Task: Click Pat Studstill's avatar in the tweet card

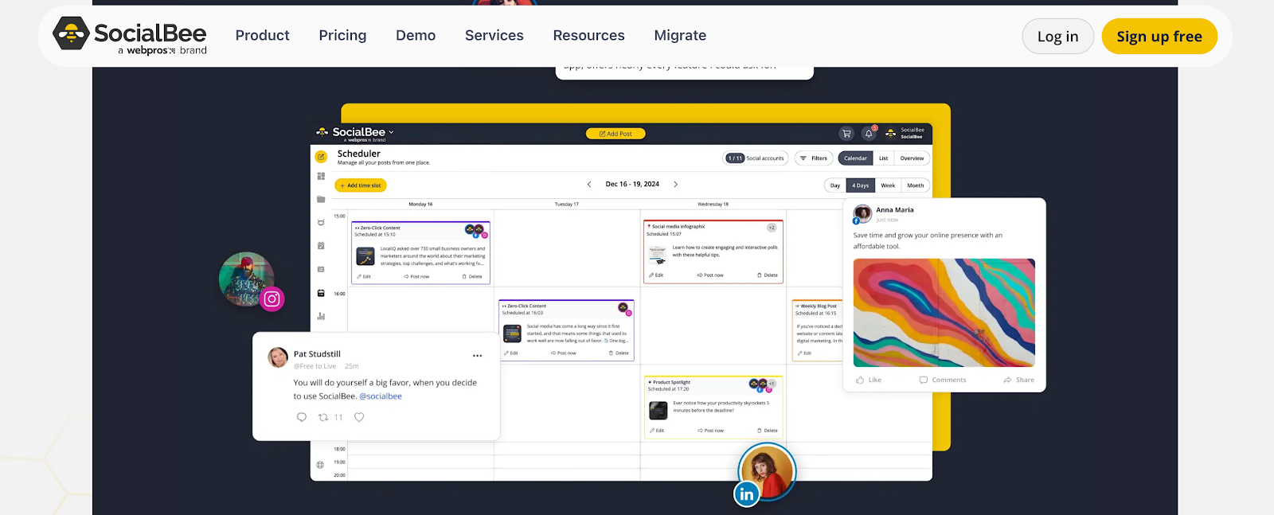Action: click(x=278, y=357)
